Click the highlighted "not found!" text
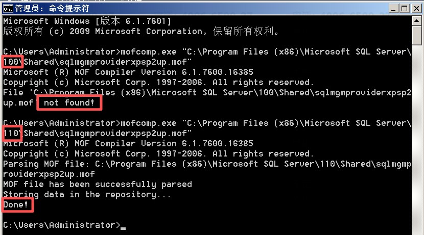The height and width of the screenshot is (235, 424). [x=69, y=103]
